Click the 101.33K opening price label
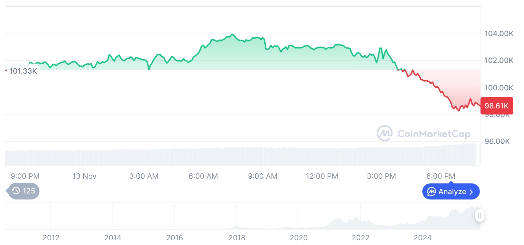The image size is (524, 245). tap(23, 71)
